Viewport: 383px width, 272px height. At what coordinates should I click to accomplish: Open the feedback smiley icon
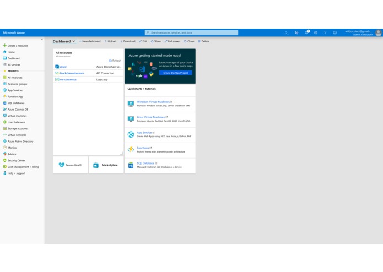pyautogui.click(x=335, y=32)
